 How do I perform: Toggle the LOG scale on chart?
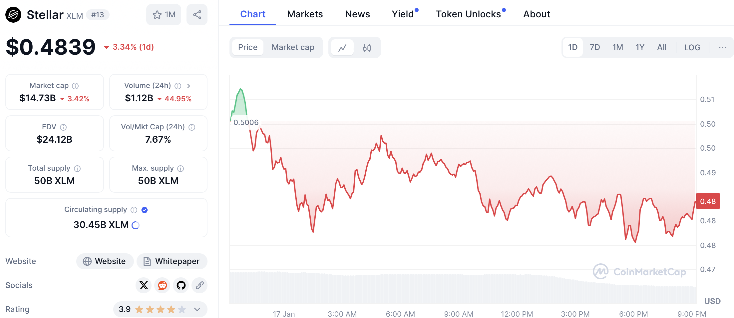pos(692,47)
